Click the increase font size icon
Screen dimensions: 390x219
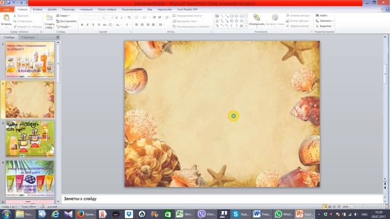coord(116,18)
